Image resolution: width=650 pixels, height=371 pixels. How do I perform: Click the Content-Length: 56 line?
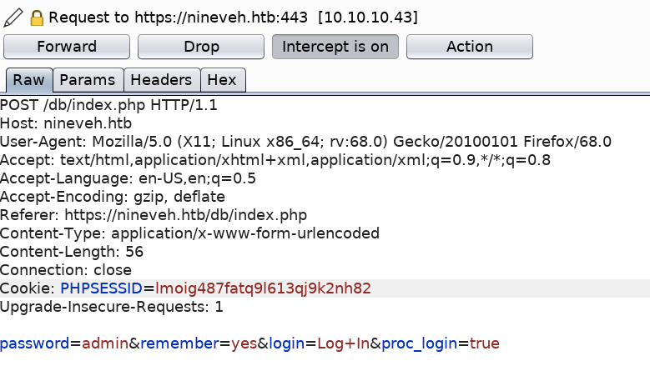point(72,252)
